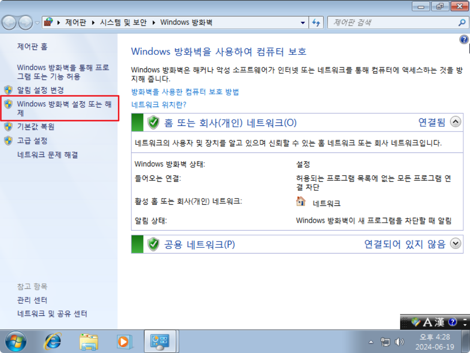This screenshot has width=470, height=353.
Task: Open Windows Explorer folder taskbar icon
Action: [x=89, y=342]
